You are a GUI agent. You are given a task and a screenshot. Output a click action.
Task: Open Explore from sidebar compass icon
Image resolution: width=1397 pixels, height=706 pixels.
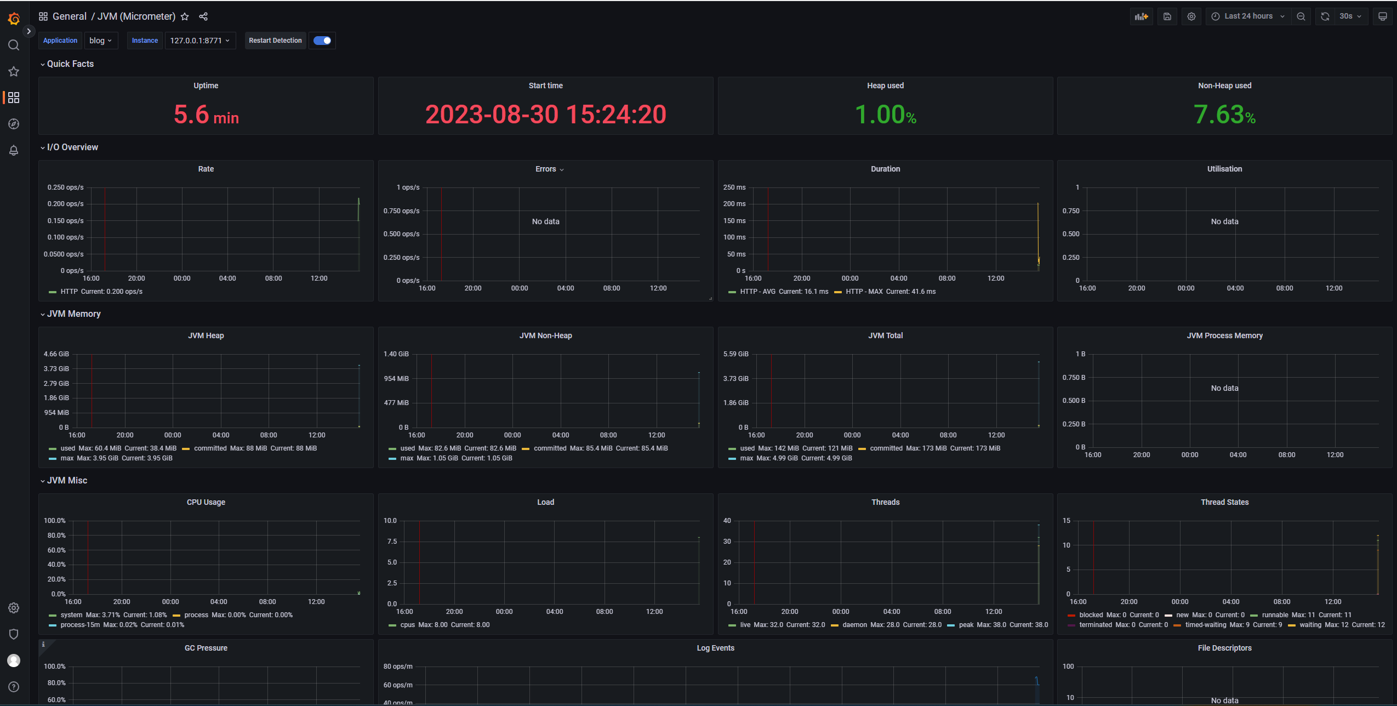pos(14,124)
